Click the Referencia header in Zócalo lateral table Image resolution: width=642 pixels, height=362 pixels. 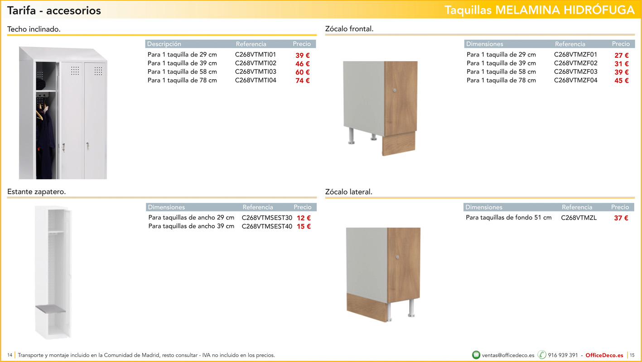[x=577, y=207]
